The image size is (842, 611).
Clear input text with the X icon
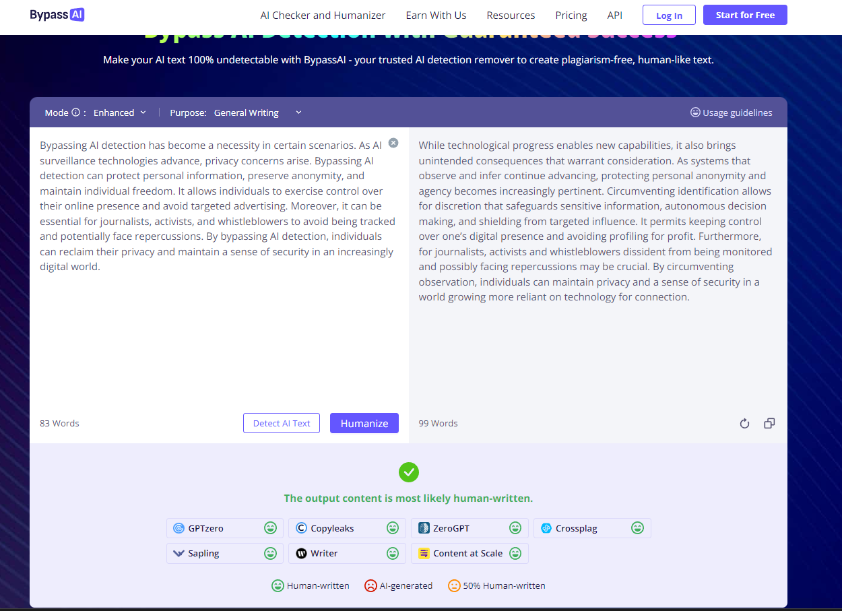[x=393, y=143]
